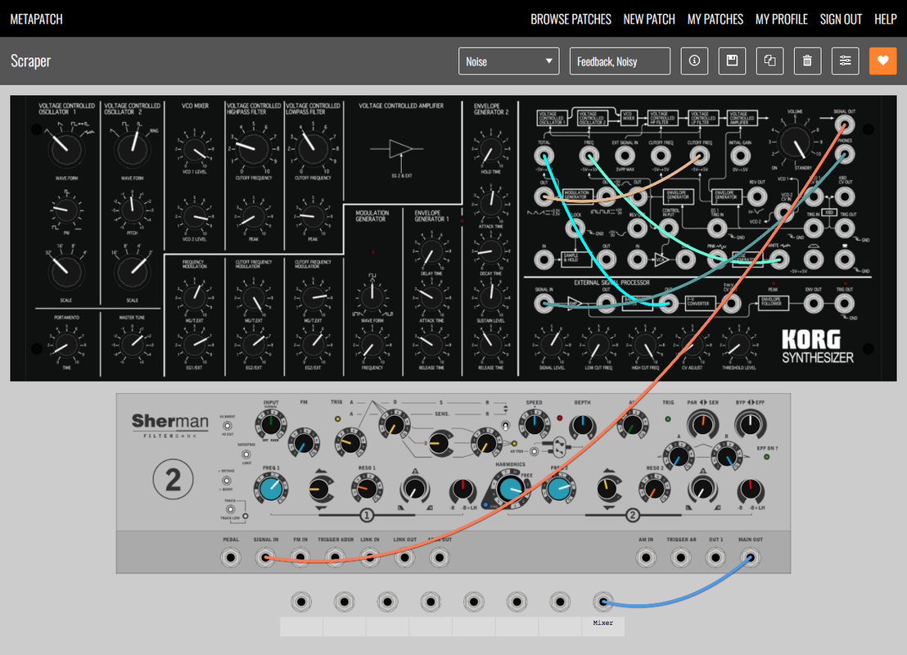Screen dimensions: 907x655
Task: Flip the Sherman HI BOOST / HI CUT switch
Action: tap(228, 425)
